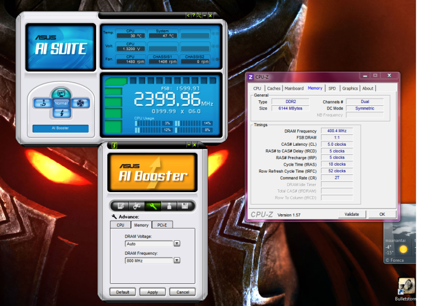Click the Validate button in CPU-Z
The height and width of the screenshot is (306, 431).
tap(352, 214)
